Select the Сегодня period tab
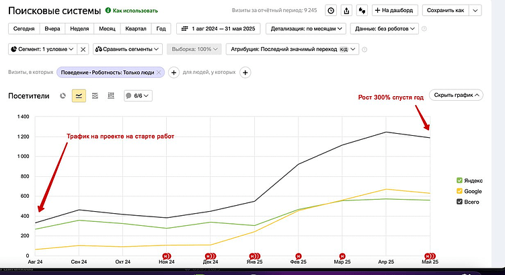The height and width of the screenshot is (275, 505). pos(24,29)
